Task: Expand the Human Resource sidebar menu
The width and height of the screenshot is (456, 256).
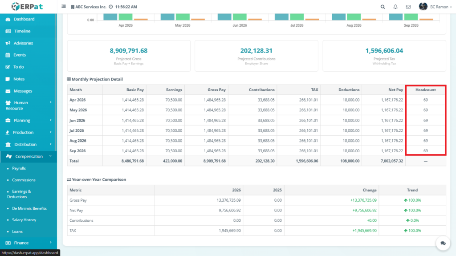Action: coord(28,106)
